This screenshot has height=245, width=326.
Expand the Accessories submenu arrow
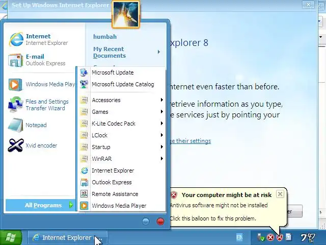[161, 100]
